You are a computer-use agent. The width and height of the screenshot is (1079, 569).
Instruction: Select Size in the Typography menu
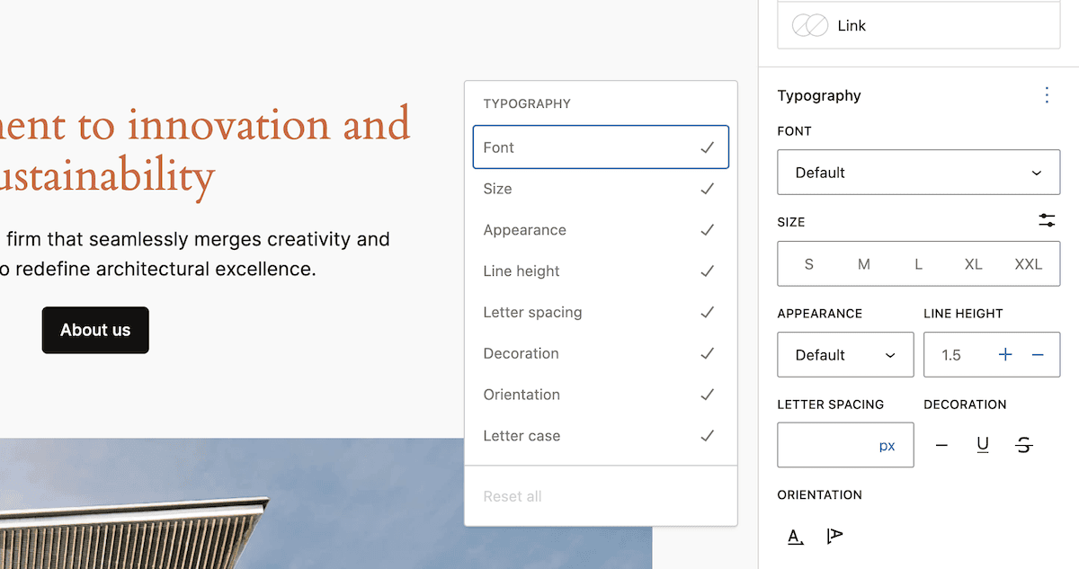pos(600,188)
